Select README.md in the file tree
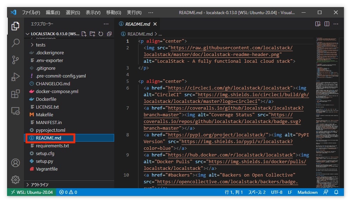Image resolution: width=351 pixels, height=203 pixels. click(69, 138)
